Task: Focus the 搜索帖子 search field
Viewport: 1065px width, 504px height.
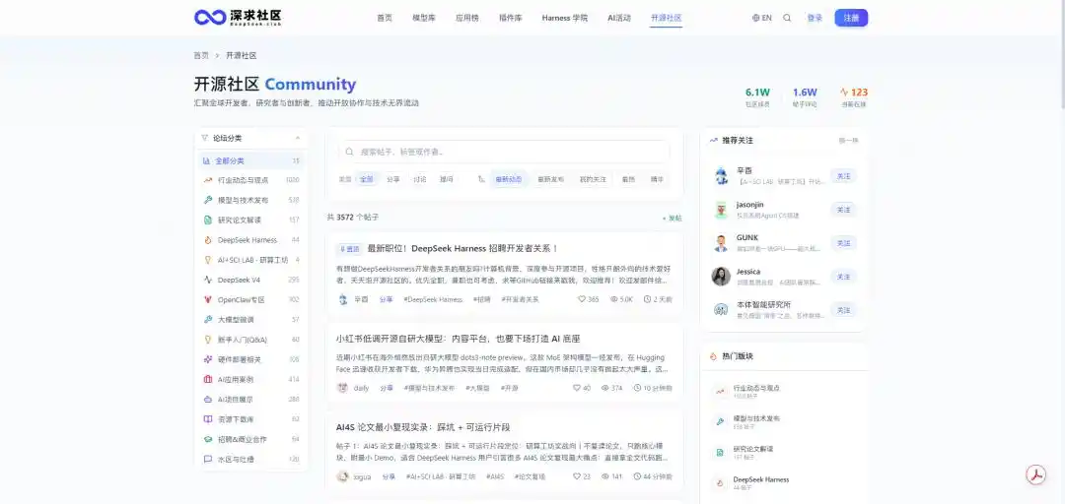Action: tap(504, 152)
